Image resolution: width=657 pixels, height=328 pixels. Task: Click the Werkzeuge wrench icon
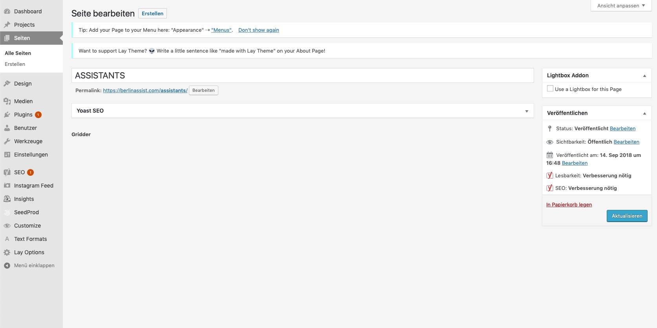coord(7,141)
